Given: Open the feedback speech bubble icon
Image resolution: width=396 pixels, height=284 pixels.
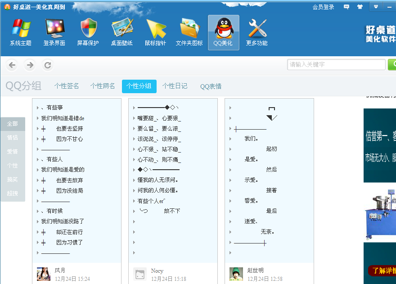Looking at the screenshot, I should click(346, 7).
